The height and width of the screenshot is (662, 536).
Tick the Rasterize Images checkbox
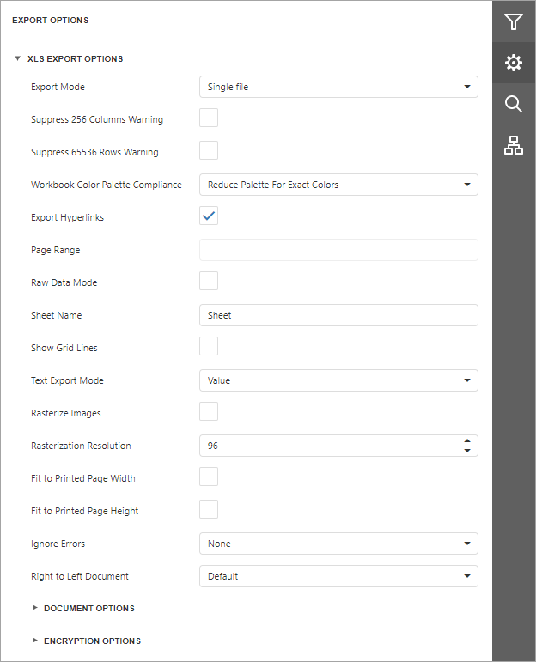(x=209, y=412)
